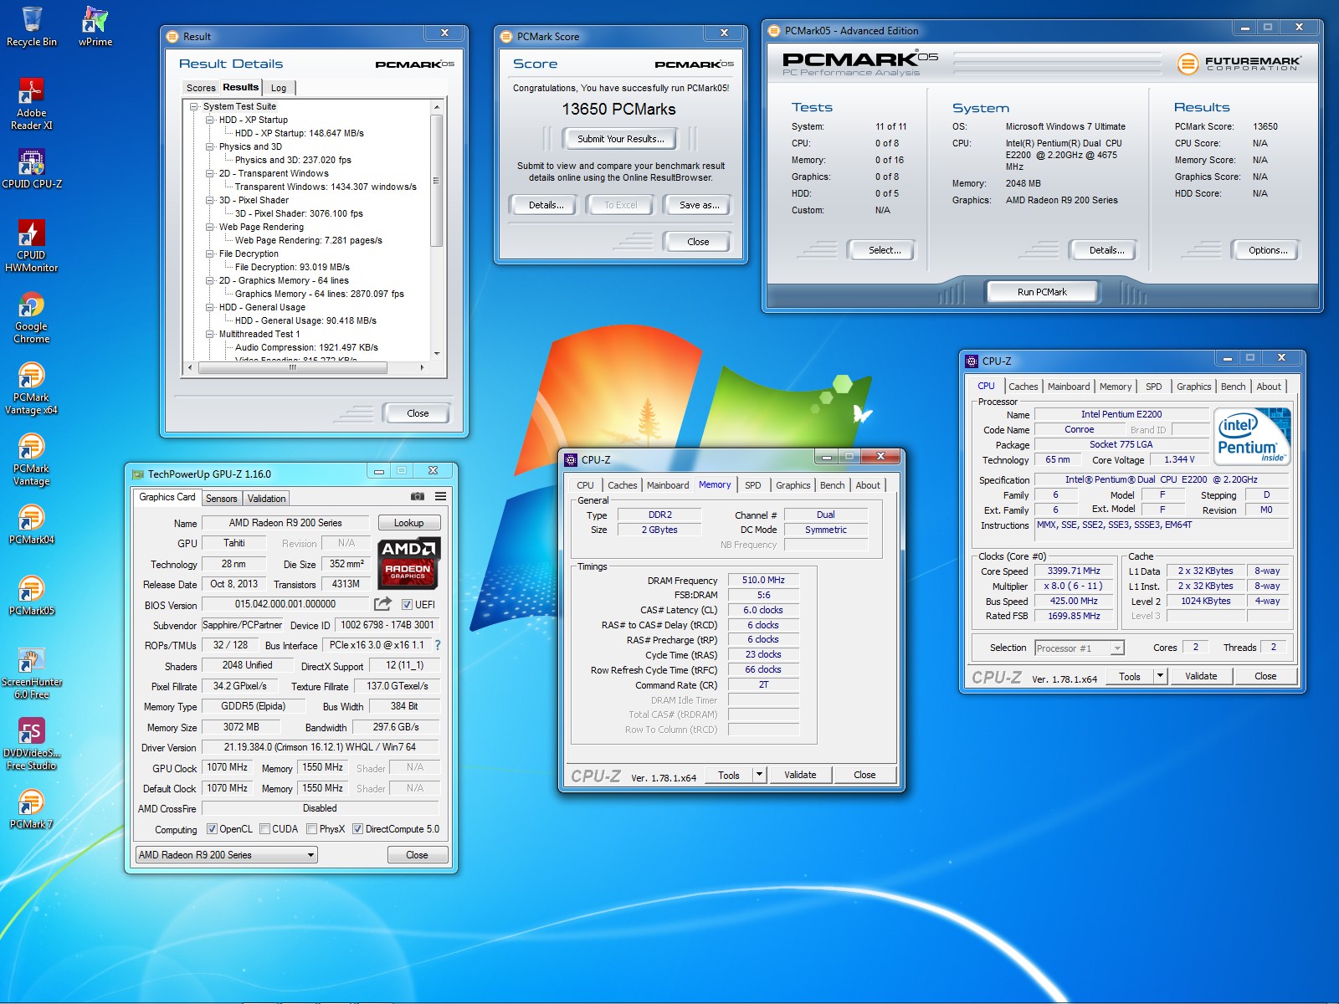This screenshot has height=1004, width=1339.
Task: Collapse the File Decryption tree node
Action: (210, 254)
